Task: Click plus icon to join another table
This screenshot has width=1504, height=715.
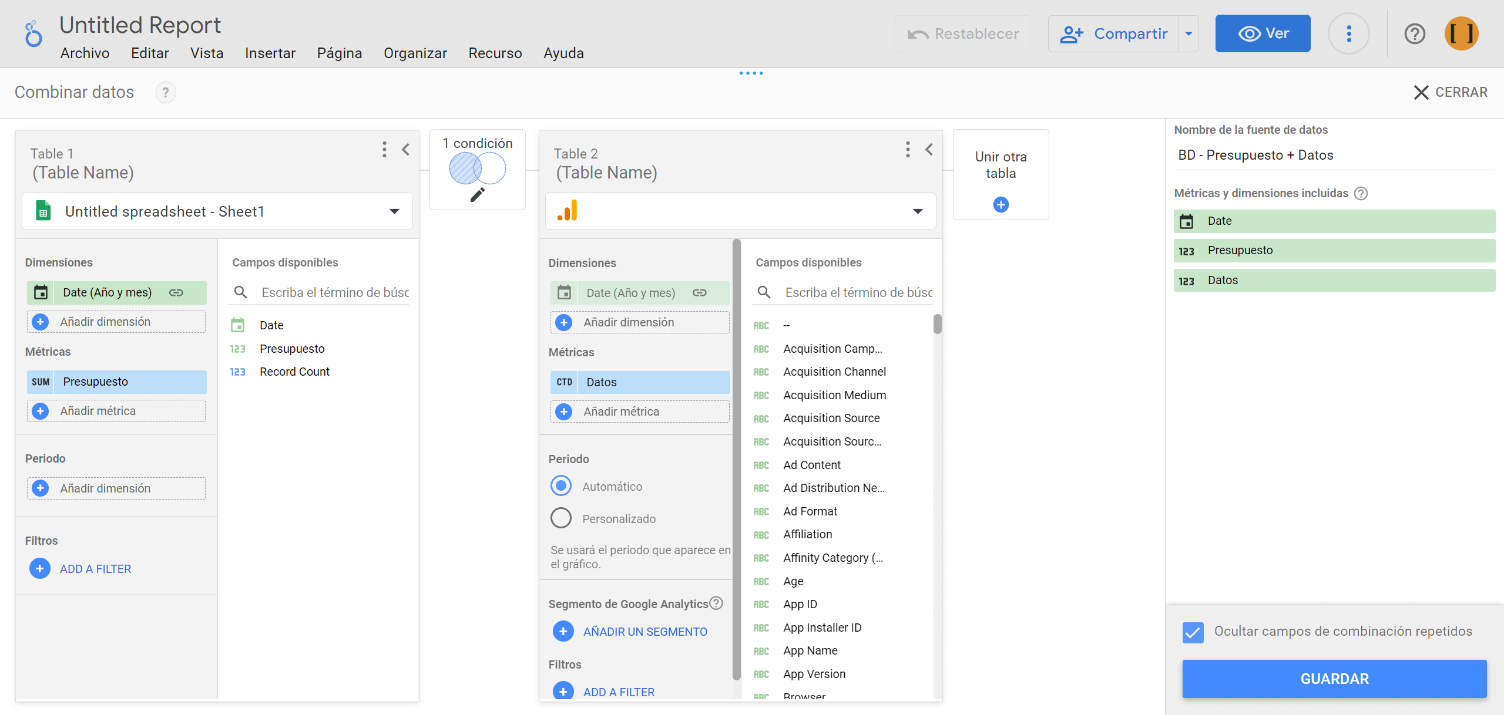Action: click(1001, 204)
